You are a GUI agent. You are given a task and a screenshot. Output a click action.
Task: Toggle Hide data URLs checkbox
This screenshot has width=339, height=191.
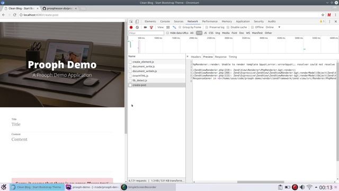click(x=167, y=33)
